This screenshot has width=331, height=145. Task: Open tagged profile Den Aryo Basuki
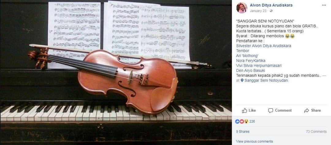coord(251,70)
